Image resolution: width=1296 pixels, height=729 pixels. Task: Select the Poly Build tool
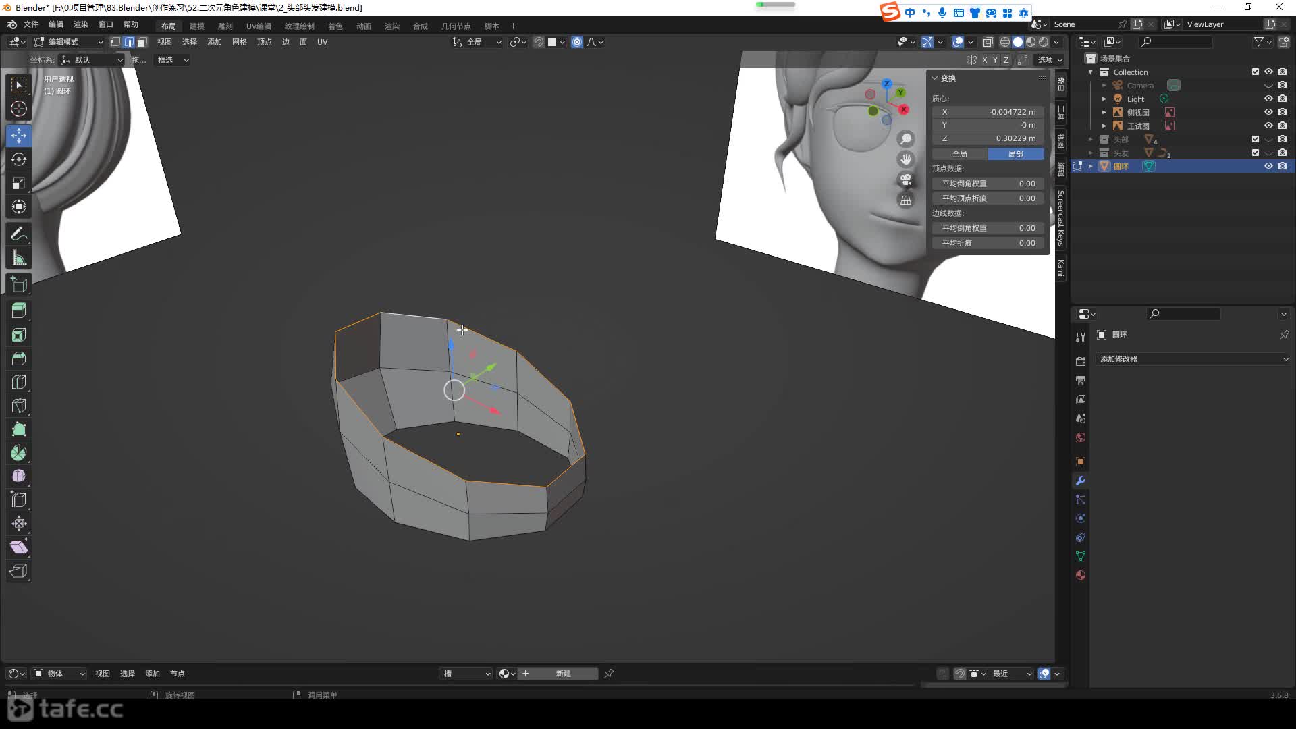tap(19, 429)
